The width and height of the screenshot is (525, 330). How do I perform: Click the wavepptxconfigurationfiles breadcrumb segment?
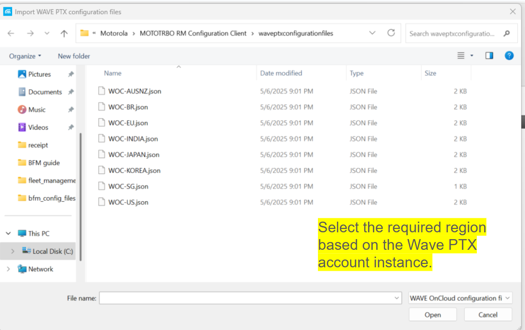tap(296, 33)
